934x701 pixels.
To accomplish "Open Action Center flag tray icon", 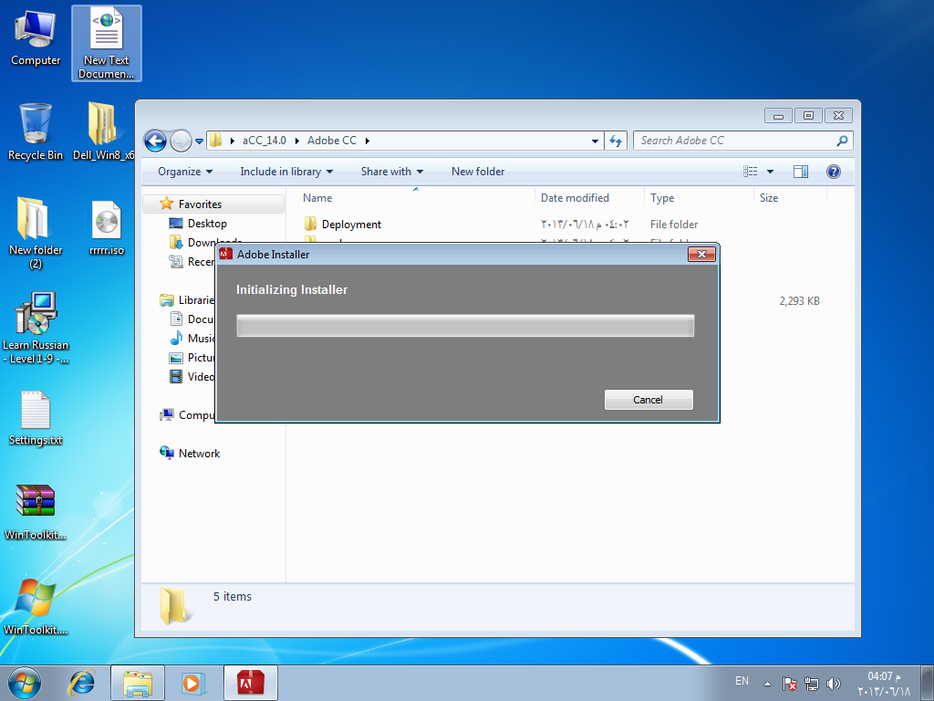I will coord(789,684).
